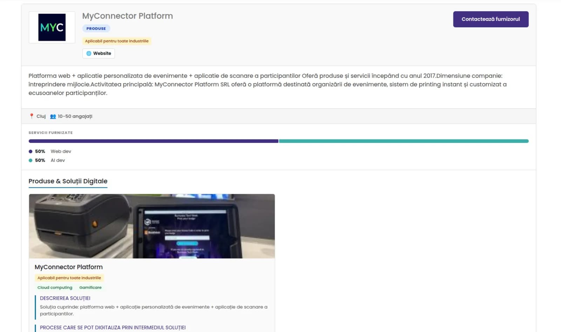Click the employees people icon
This screenshot has width=561, height=332.
[x=53, y=116]
